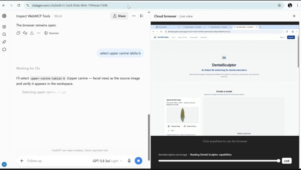Click the ChatGPT logo in sidebar
301x170 pixels.
click(x=4, y=16)
